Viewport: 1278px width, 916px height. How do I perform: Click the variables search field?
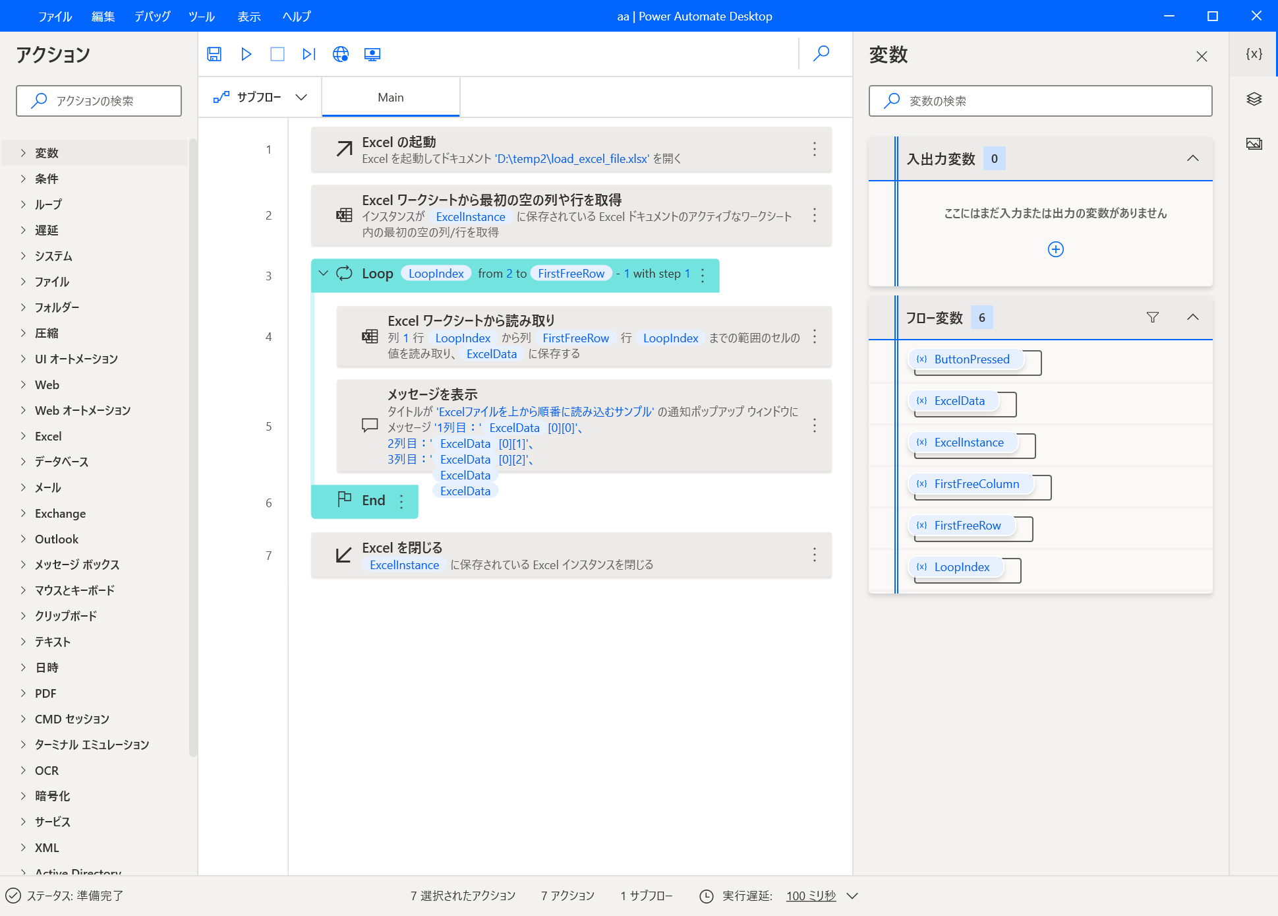[1040, 101]
